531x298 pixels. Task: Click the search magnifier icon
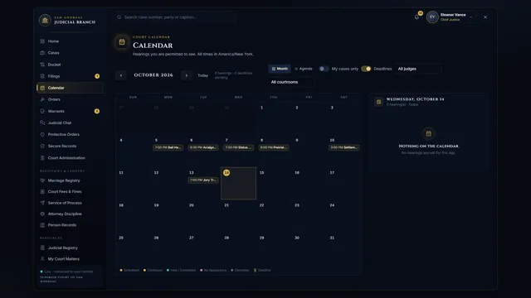[x=119, y=17]
